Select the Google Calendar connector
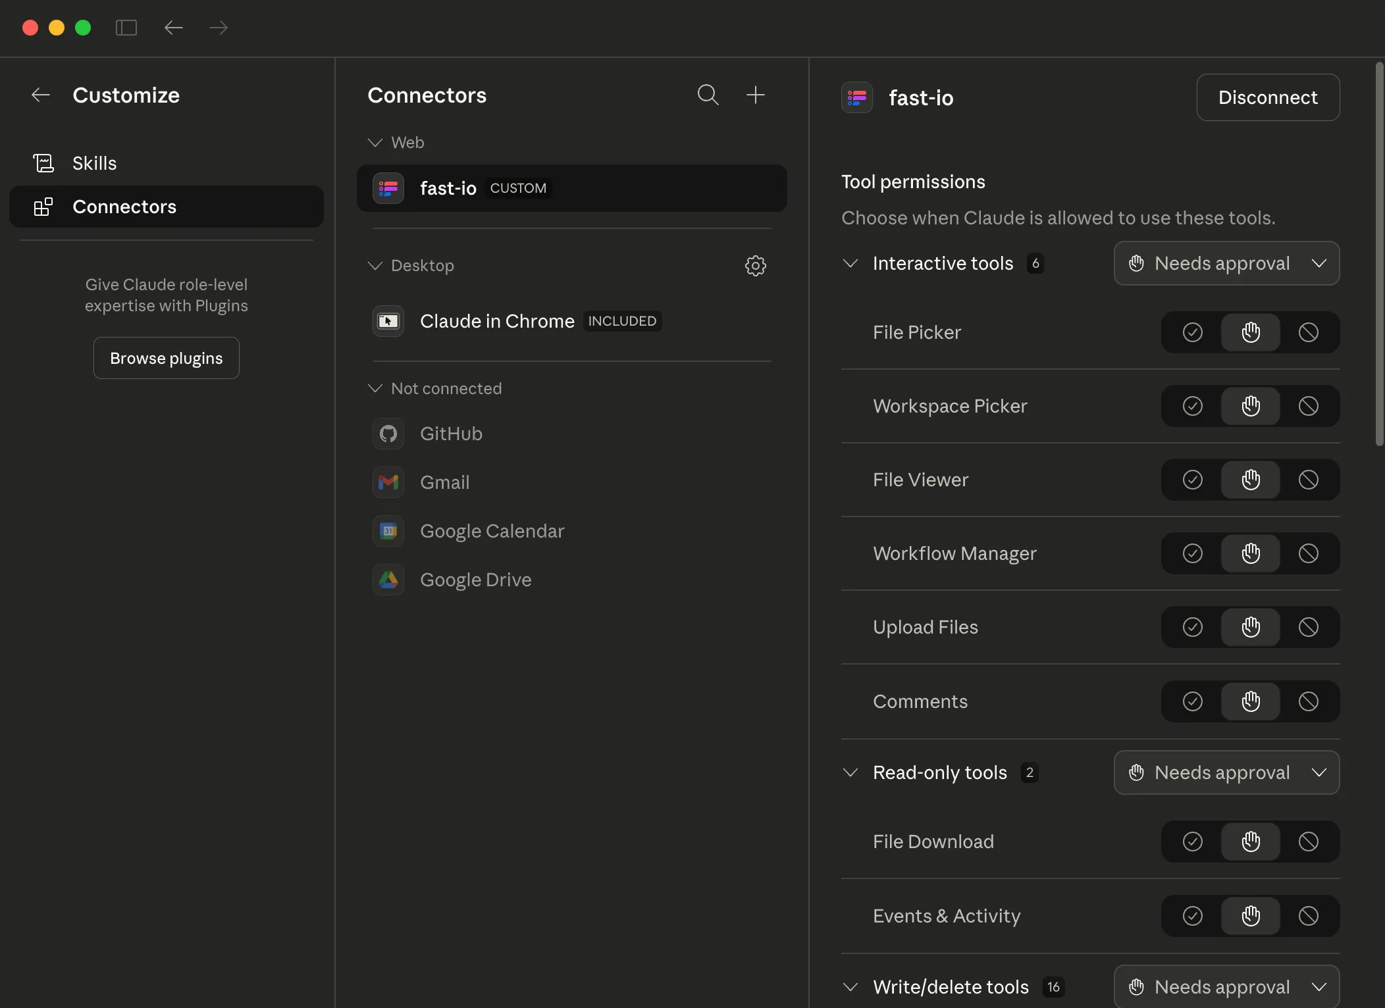The height and width of the screenshot is (1008, 1385). tap(492, 531)
